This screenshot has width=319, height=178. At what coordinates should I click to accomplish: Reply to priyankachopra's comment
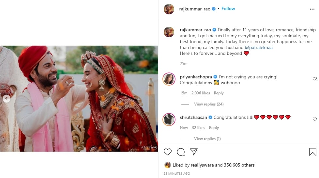pyautogui.click(x=219, y=93)
